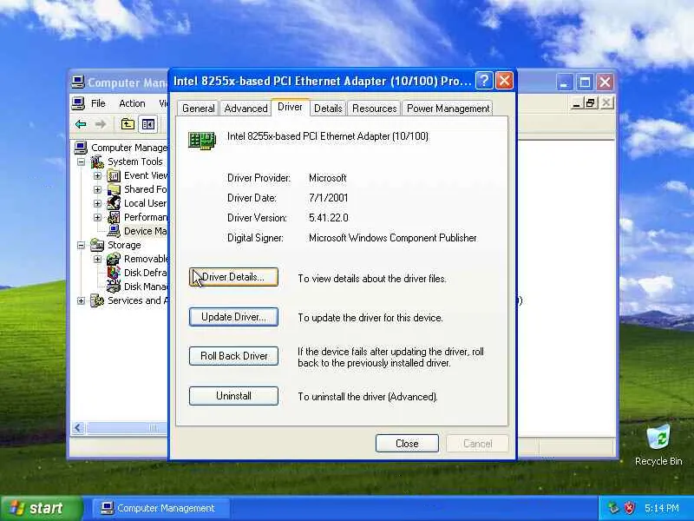
Task: Click the Local Users icon in tree
Action: 114,203
